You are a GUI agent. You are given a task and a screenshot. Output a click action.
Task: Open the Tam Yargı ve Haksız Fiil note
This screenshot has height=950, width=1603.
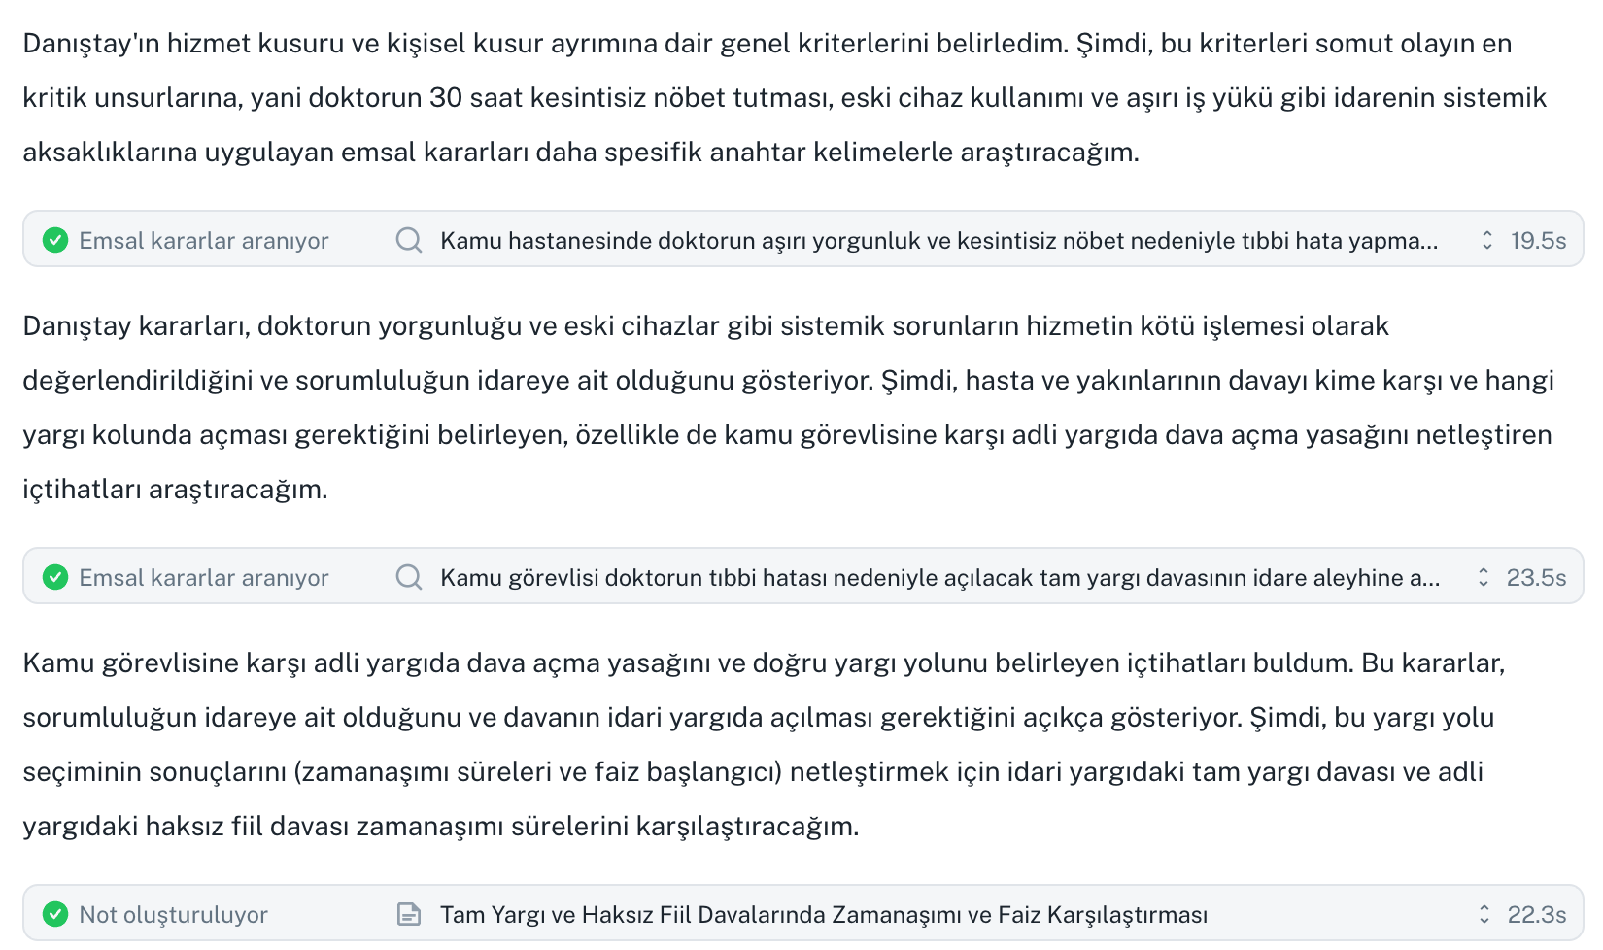[824, 913]
